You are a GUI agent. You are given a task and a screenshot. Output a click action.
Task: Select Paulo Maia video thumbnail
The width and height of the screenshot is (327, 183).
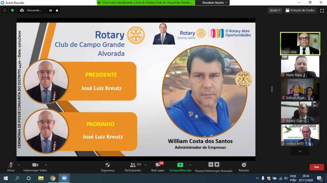[300, 67]
